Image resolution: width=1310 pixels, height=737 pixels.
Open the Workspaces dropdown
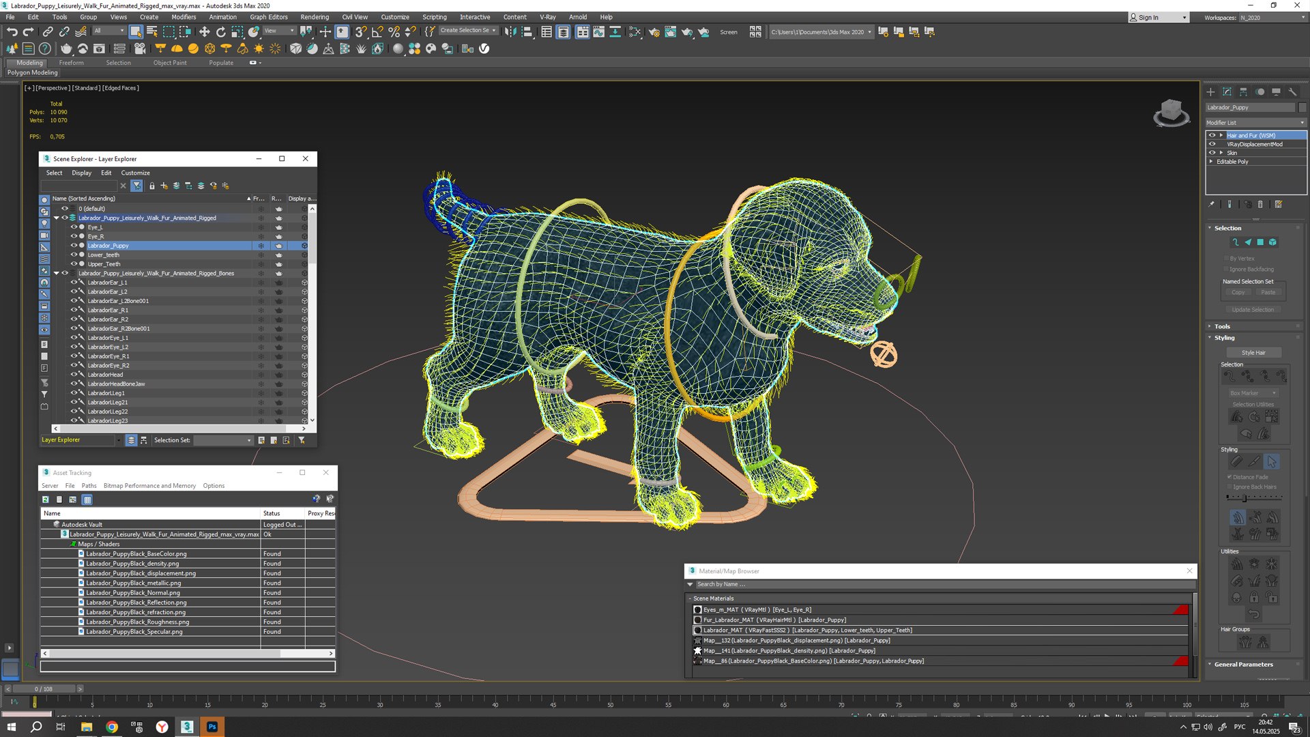(x=1272, y=17)
